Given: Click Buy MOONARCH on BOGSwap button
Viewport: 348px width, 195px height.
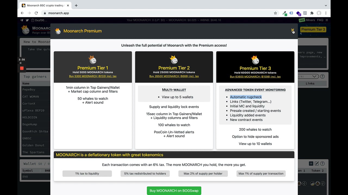Looking at the screenshot, I should pos(174,191).
